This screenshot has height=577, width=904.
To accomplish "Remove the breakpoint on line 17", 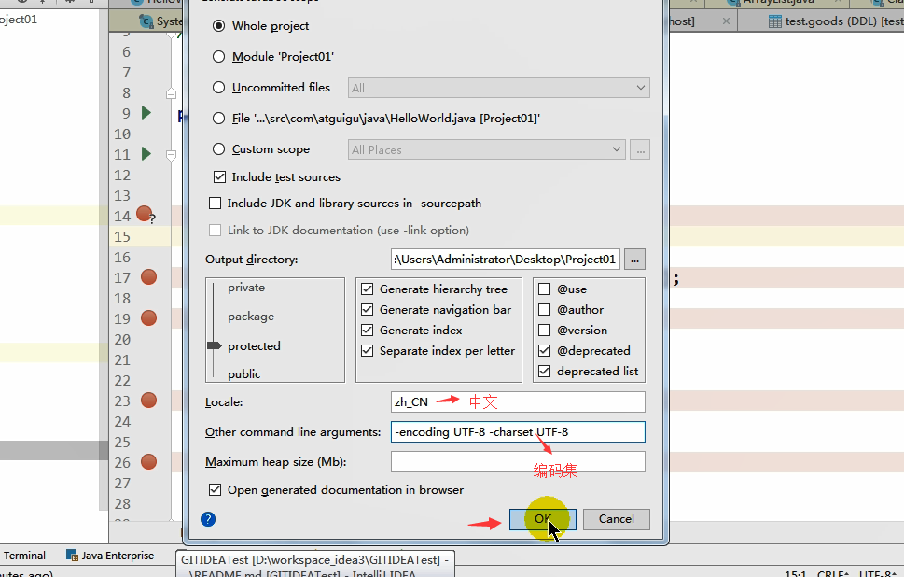I will tap(148, 277).
